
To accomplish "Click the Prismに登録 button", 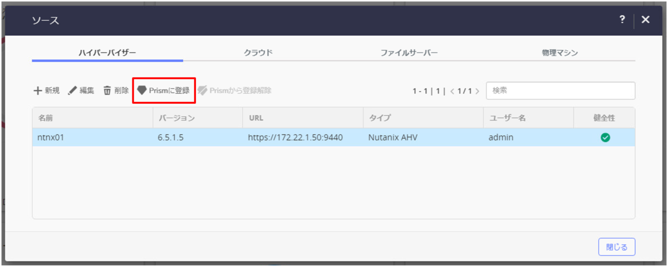I will (164, 91).
